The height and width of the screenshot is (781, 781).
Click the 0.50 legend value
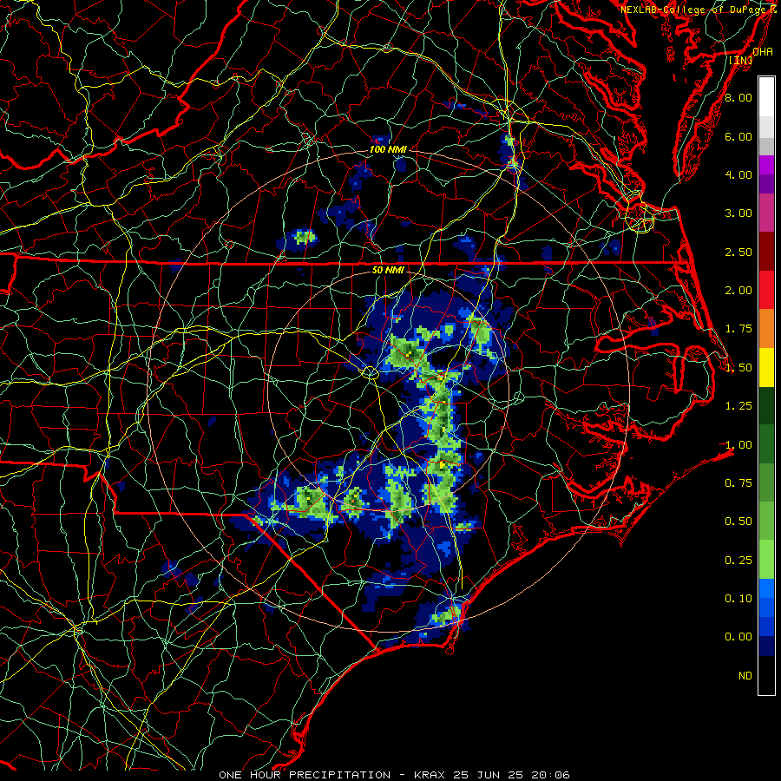pos(738,522)
